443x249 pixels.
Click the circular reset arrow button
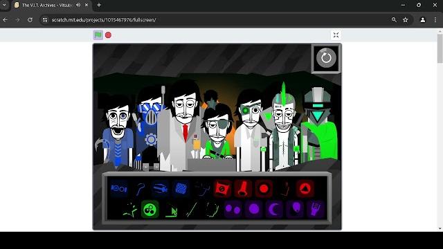click(326, 58)
